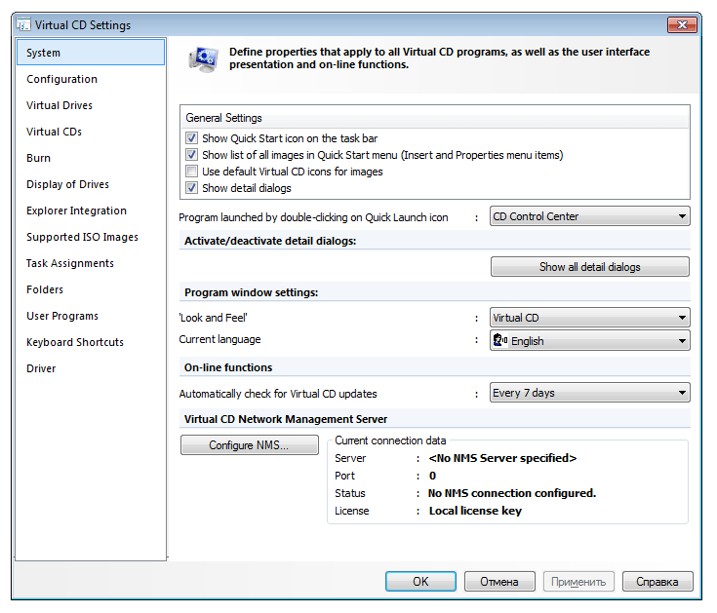
Task: Click 'No NMS connection configured.' status text
Action: click(512, 493)
